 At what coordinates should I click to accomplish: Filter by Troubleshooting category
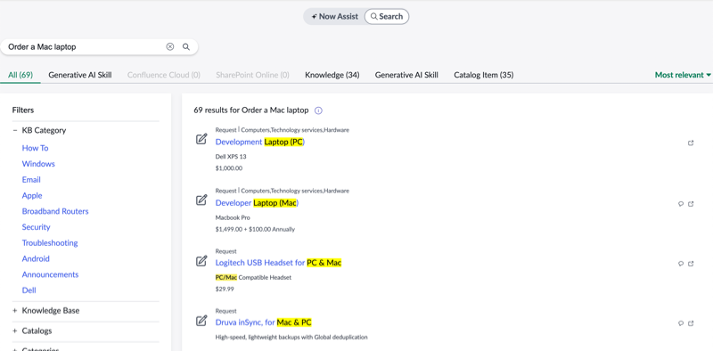tap(50, 243)
